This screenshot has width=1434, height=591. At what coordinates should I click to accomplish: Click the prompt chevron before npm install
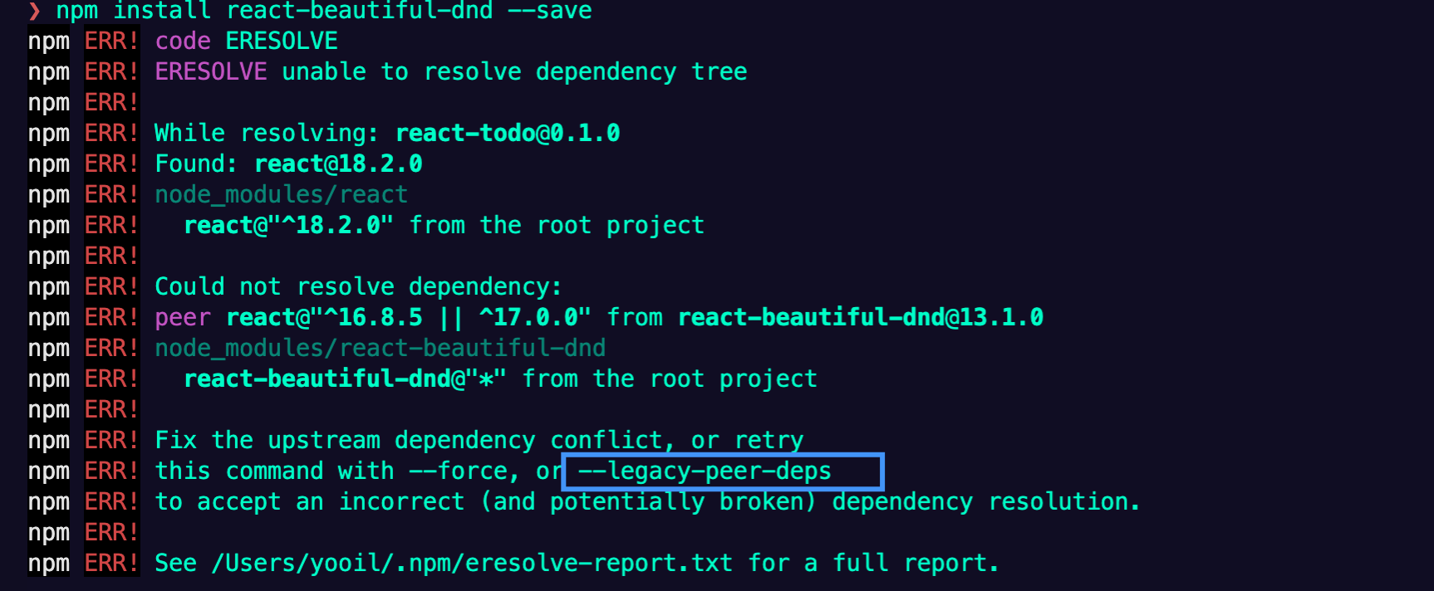pyautogui.click(x=34, y=11)
